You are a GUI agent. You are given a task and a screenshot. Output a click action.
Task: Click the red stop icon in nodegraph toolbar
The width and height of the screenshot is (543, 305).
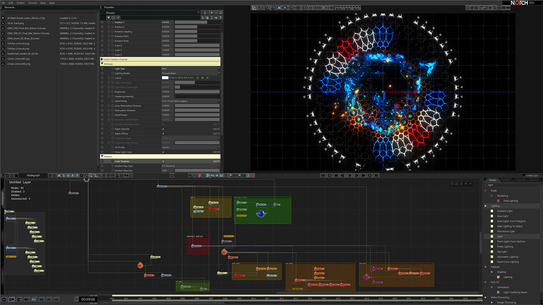point(253,175)
